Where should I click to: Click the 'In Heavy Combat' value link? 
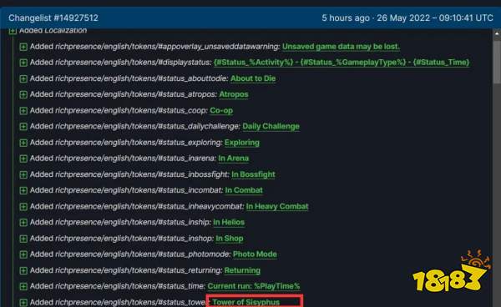click(277, 207)
